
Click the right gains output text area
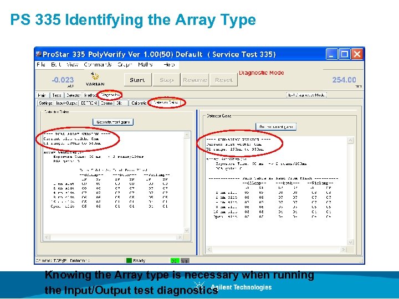277,192
